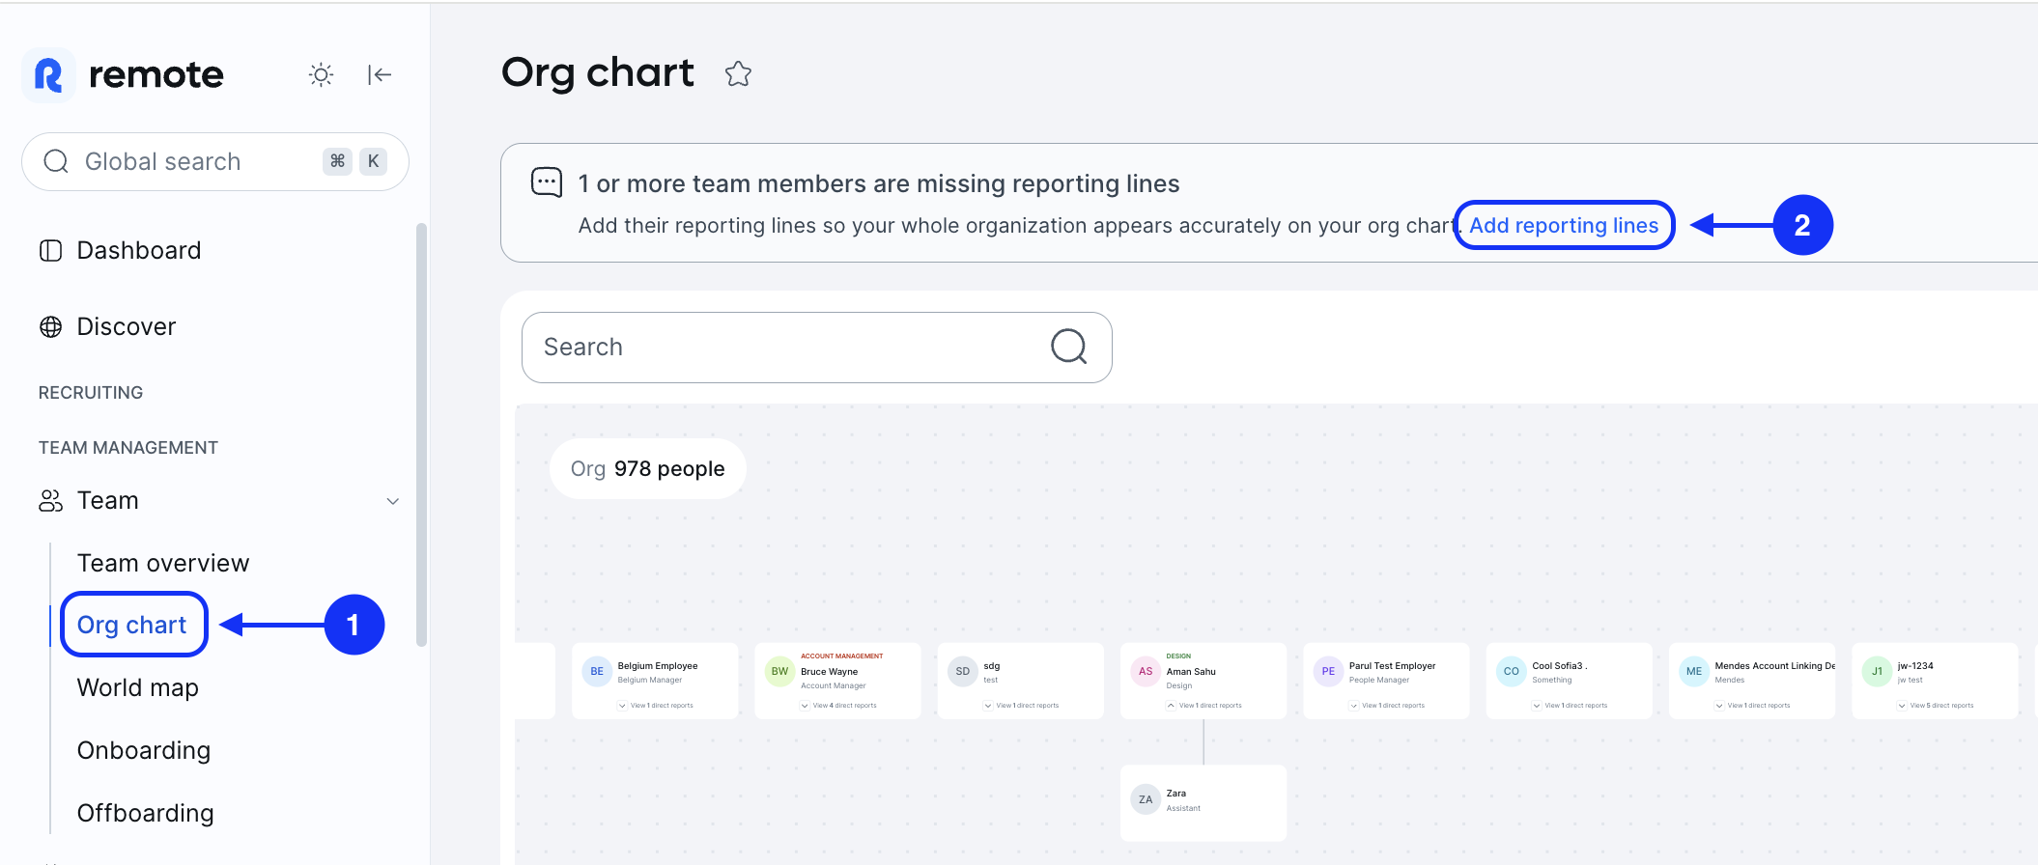Click the DESIGN department label

(x=1178, y=656)
